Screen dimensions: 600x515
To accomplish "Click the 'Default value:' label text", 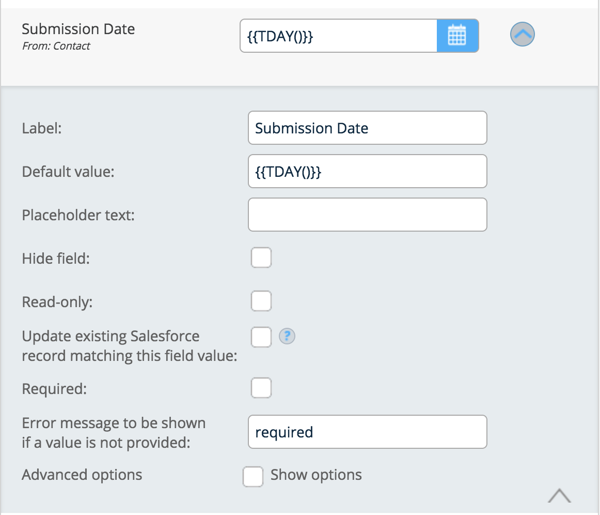I will point(68,171).
